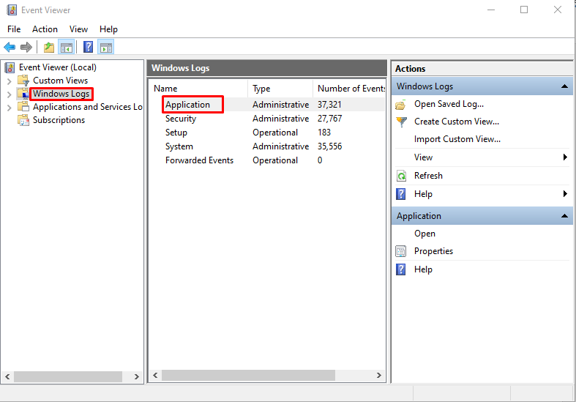Viewport: 576px width, 402px height.
Task: Toggle the Show/Hide Console Tree icon
Action: click(x=67, y=48)
